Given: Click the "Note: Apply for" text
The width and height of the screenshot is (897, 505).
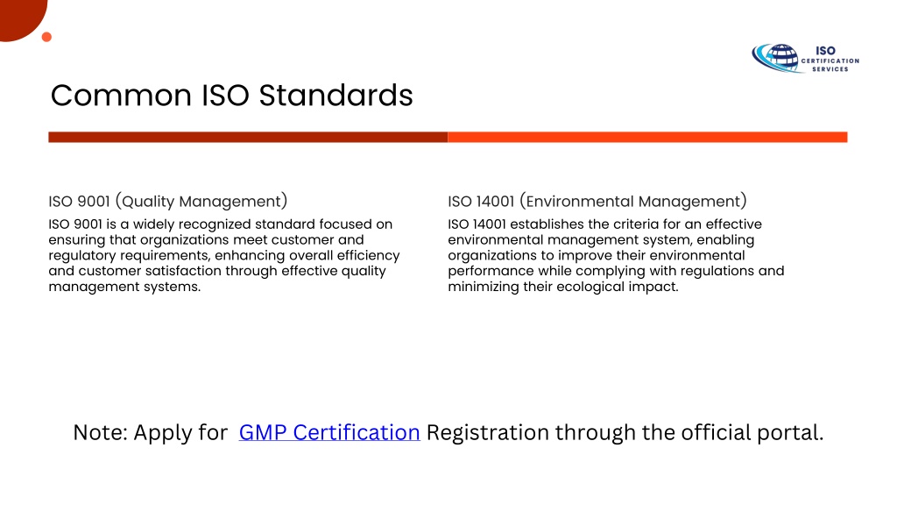Looking at the screenshot, I should tap(151, 433).
